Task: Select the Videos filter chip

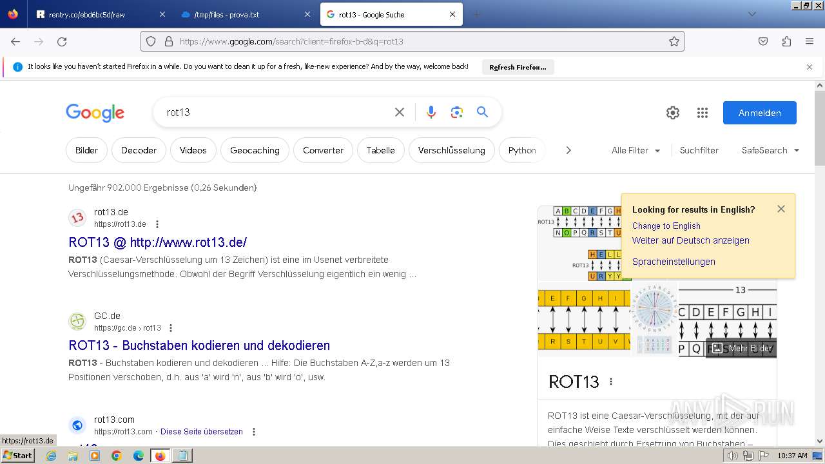Action: (x=193, y=150)
